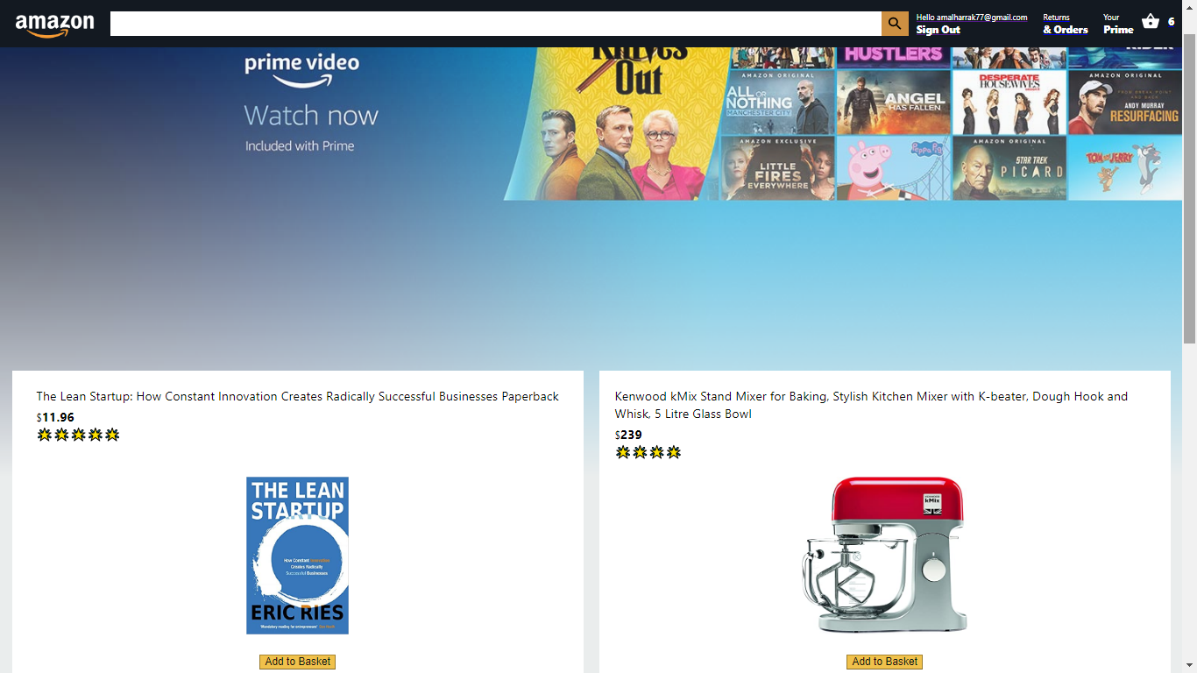Click the Kenwood kMix product title

coord(871,405)
